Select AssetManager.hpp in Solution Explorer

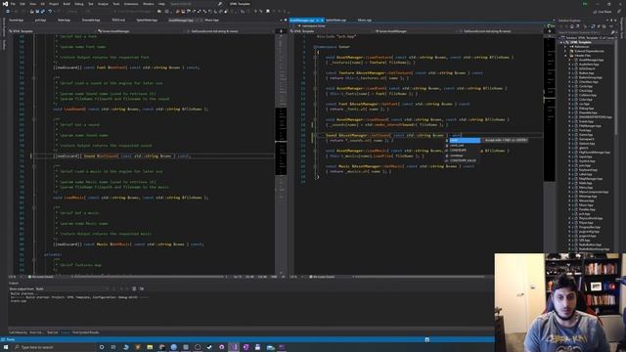point(591,60)
